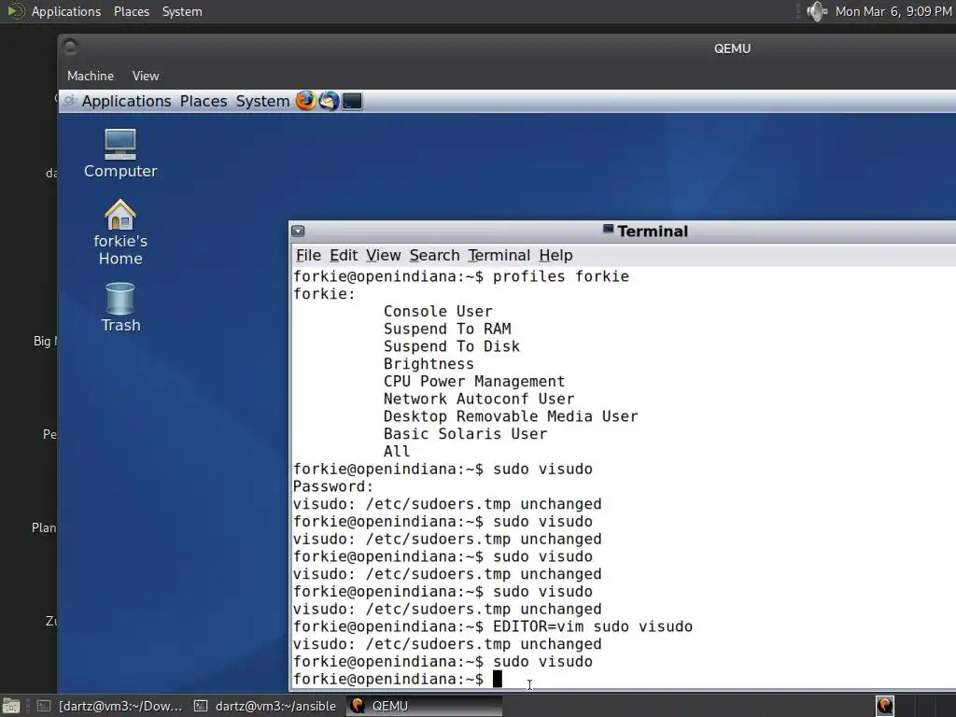Screen dimensions: 956x717
Task: Open Terminal's File menu
Action: pyautogui.click(x=308, y=255)
